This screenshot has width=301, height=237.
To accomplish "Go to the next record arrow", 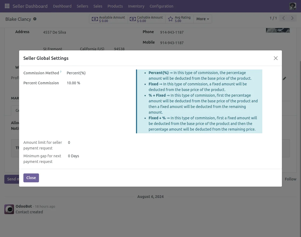I will (292, 18).
